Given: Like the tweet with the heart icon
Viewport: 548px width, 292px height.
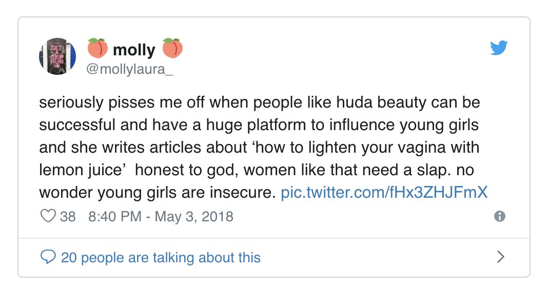Looking at the screenshot, I should click(x=48, y=216).
